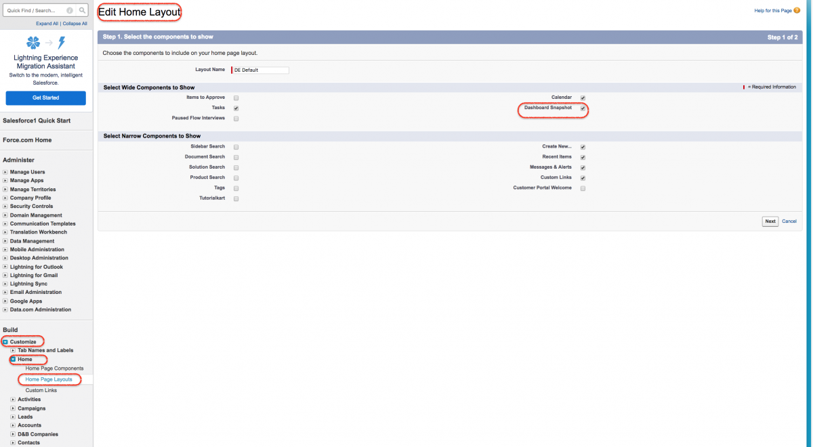Image resolution: width=813 pixels, height=447 pixels.
Task: Collapse the Customize tree node
Action: 5,342
